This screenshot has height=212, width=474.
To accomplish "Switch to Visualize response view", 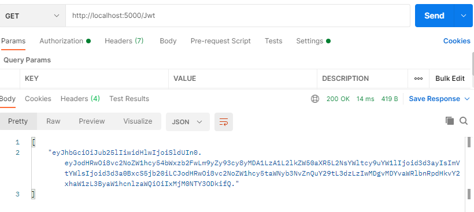I will point(138,121).
